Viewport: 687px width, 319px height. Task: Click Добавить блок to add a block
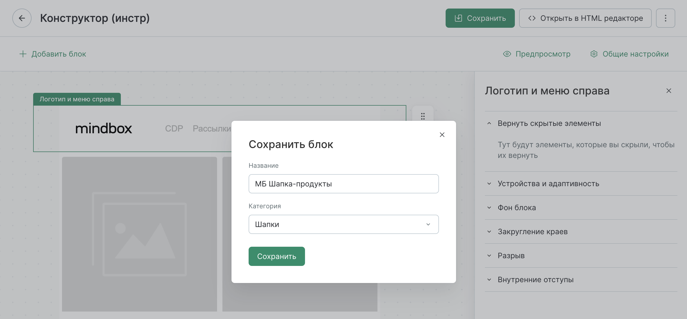click(x=53, y=54)
